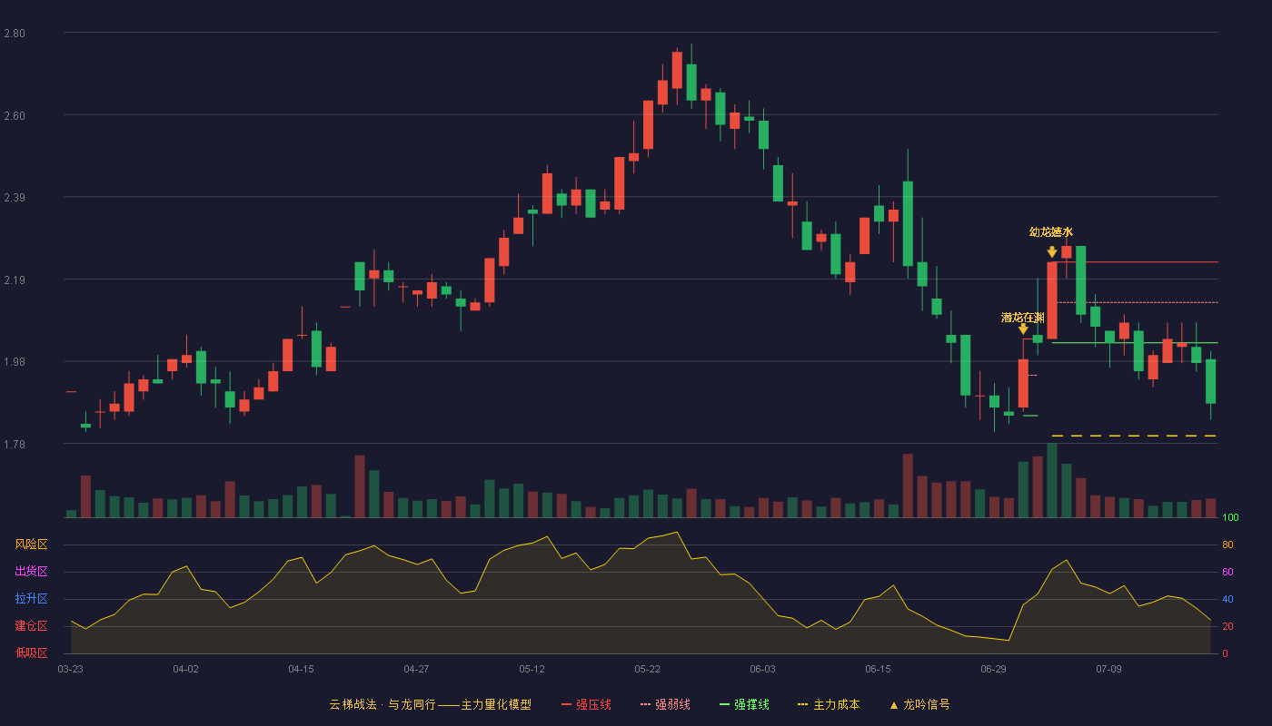Select the 低吸区 zone label
This screenshot has width=1272, height=726.
point(31,652)
